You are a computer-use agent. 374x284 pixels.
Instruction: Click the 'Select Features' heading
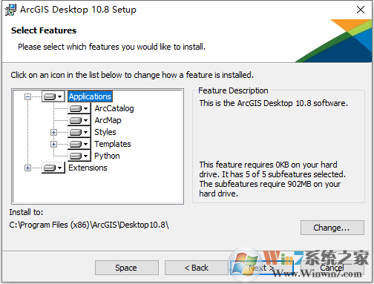tap(44, 30)
